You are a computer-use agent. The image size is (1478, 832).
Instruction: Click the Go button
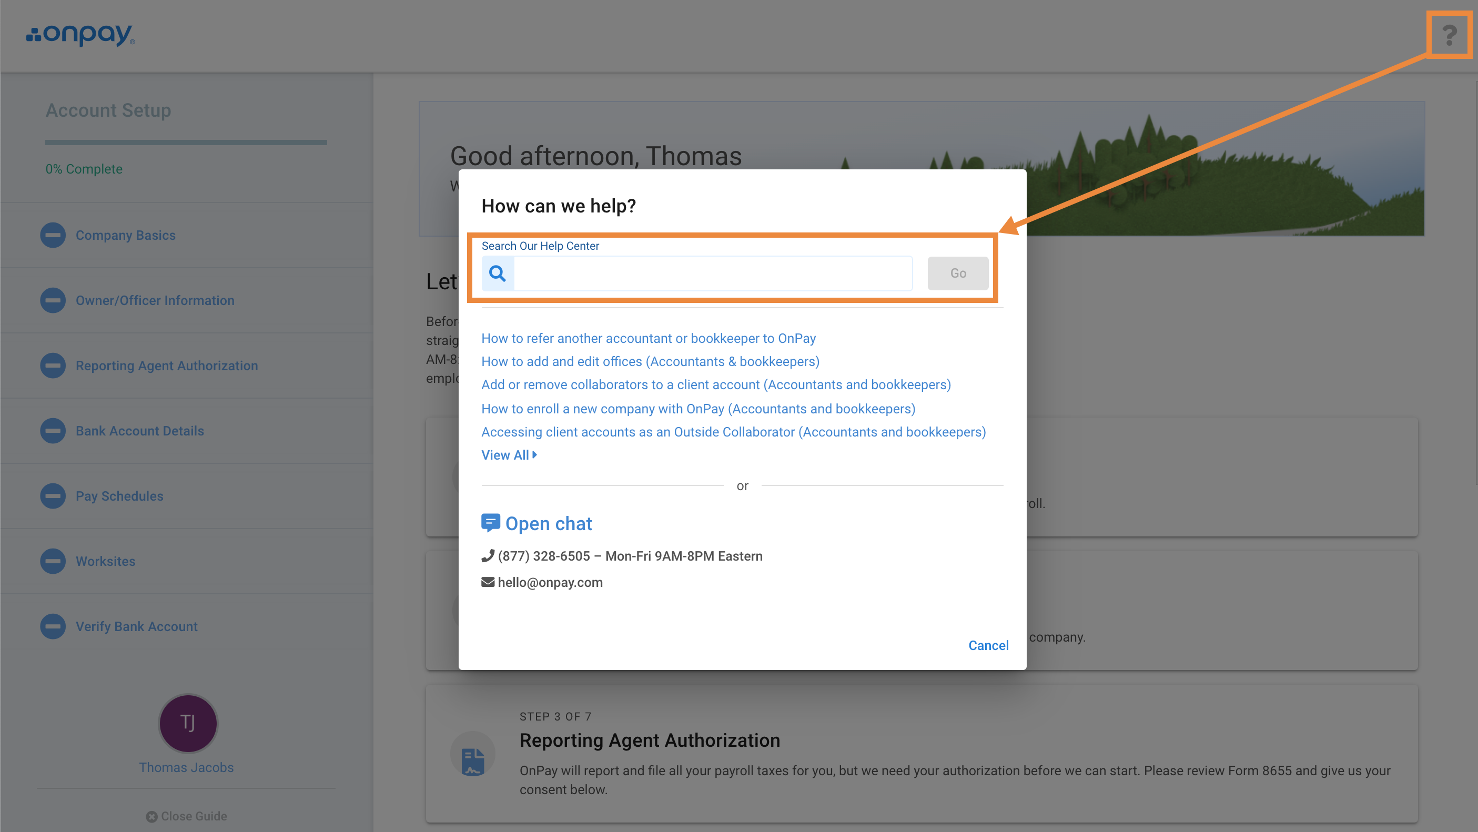[x=958, y=273]
